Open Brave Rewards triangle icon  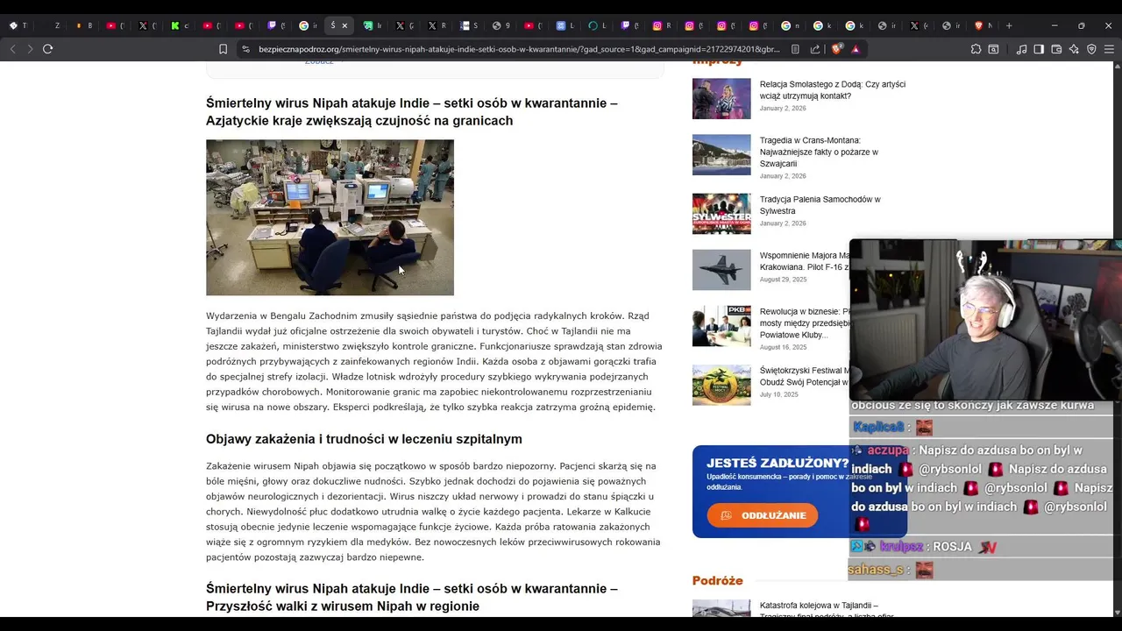(x=856, y=49)
